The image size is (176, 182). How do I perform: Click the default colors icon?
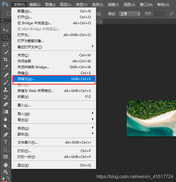click(3, 178)
